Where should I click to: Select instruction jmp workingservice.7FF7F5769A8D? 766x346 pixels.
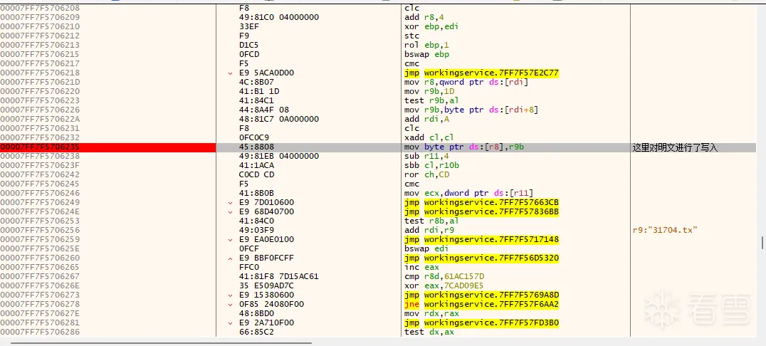point(482,295)
